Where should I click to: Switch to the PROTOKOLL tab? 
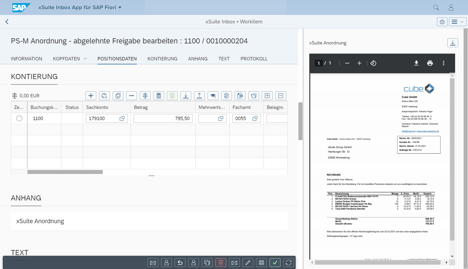(254, 58)
